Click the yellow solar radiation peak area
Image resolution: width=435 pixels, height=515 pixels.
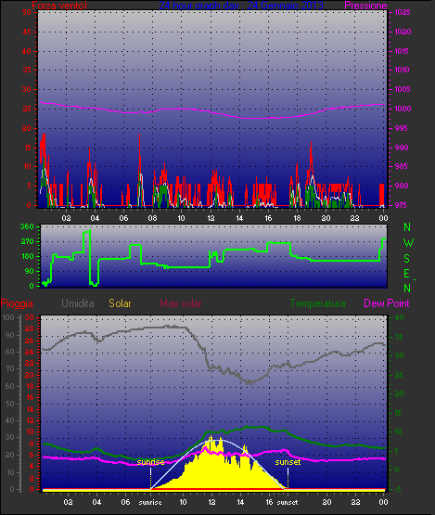click(x=213, y=467)
